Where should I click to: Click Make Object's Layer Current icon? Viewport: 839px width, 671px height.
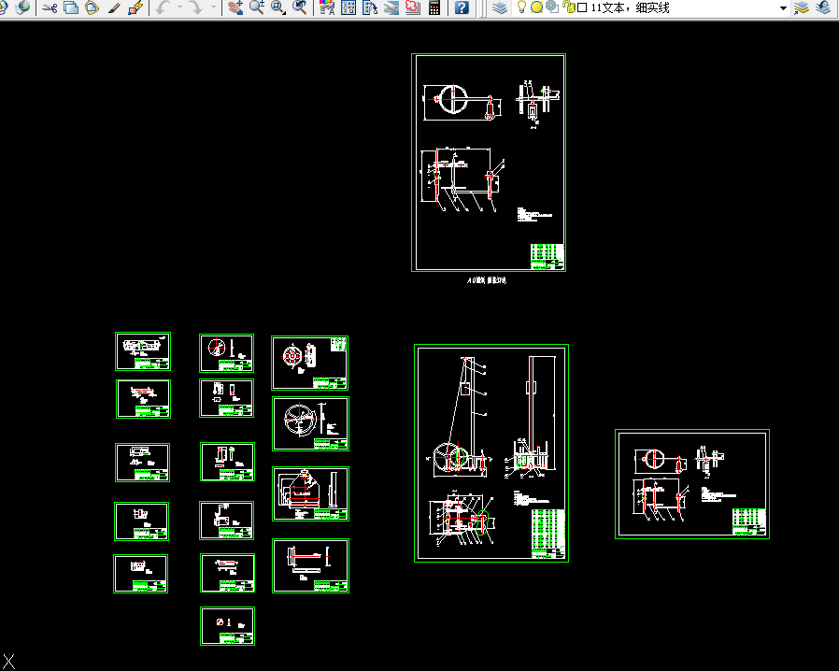tap(801, 7)
